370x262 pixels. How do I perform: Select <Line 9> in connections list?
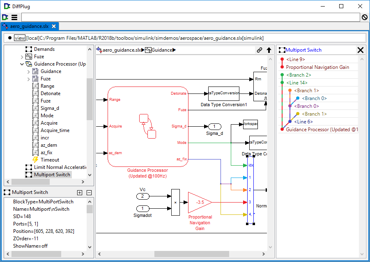click(x=295, y=59)
